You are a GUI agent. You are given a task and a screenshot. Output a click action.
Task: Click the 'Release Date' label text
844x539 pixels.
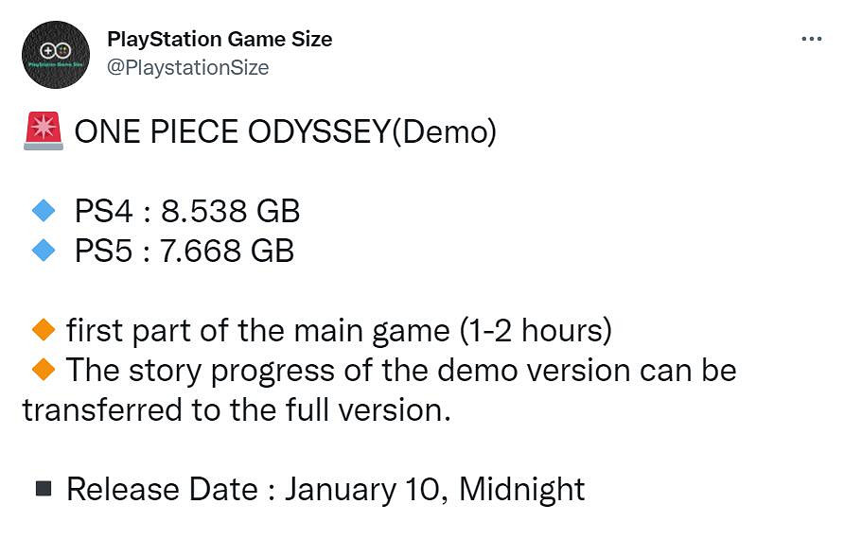pyautogui.click(x=162, y=490)
